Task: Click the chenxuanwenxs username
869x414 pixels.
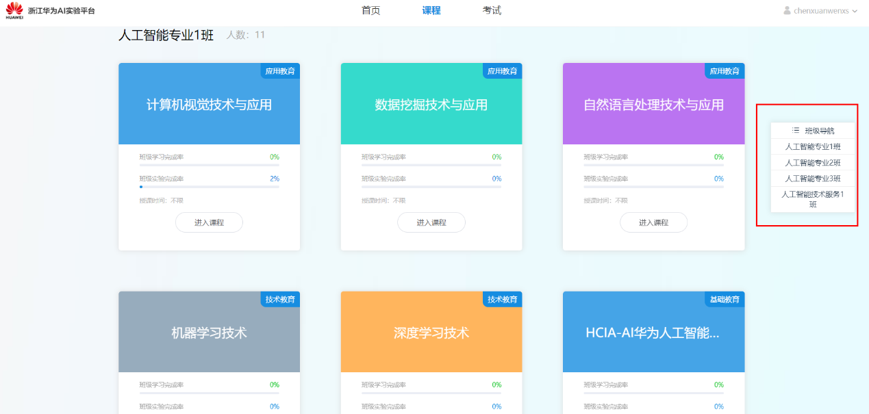Action: point(821,11)
